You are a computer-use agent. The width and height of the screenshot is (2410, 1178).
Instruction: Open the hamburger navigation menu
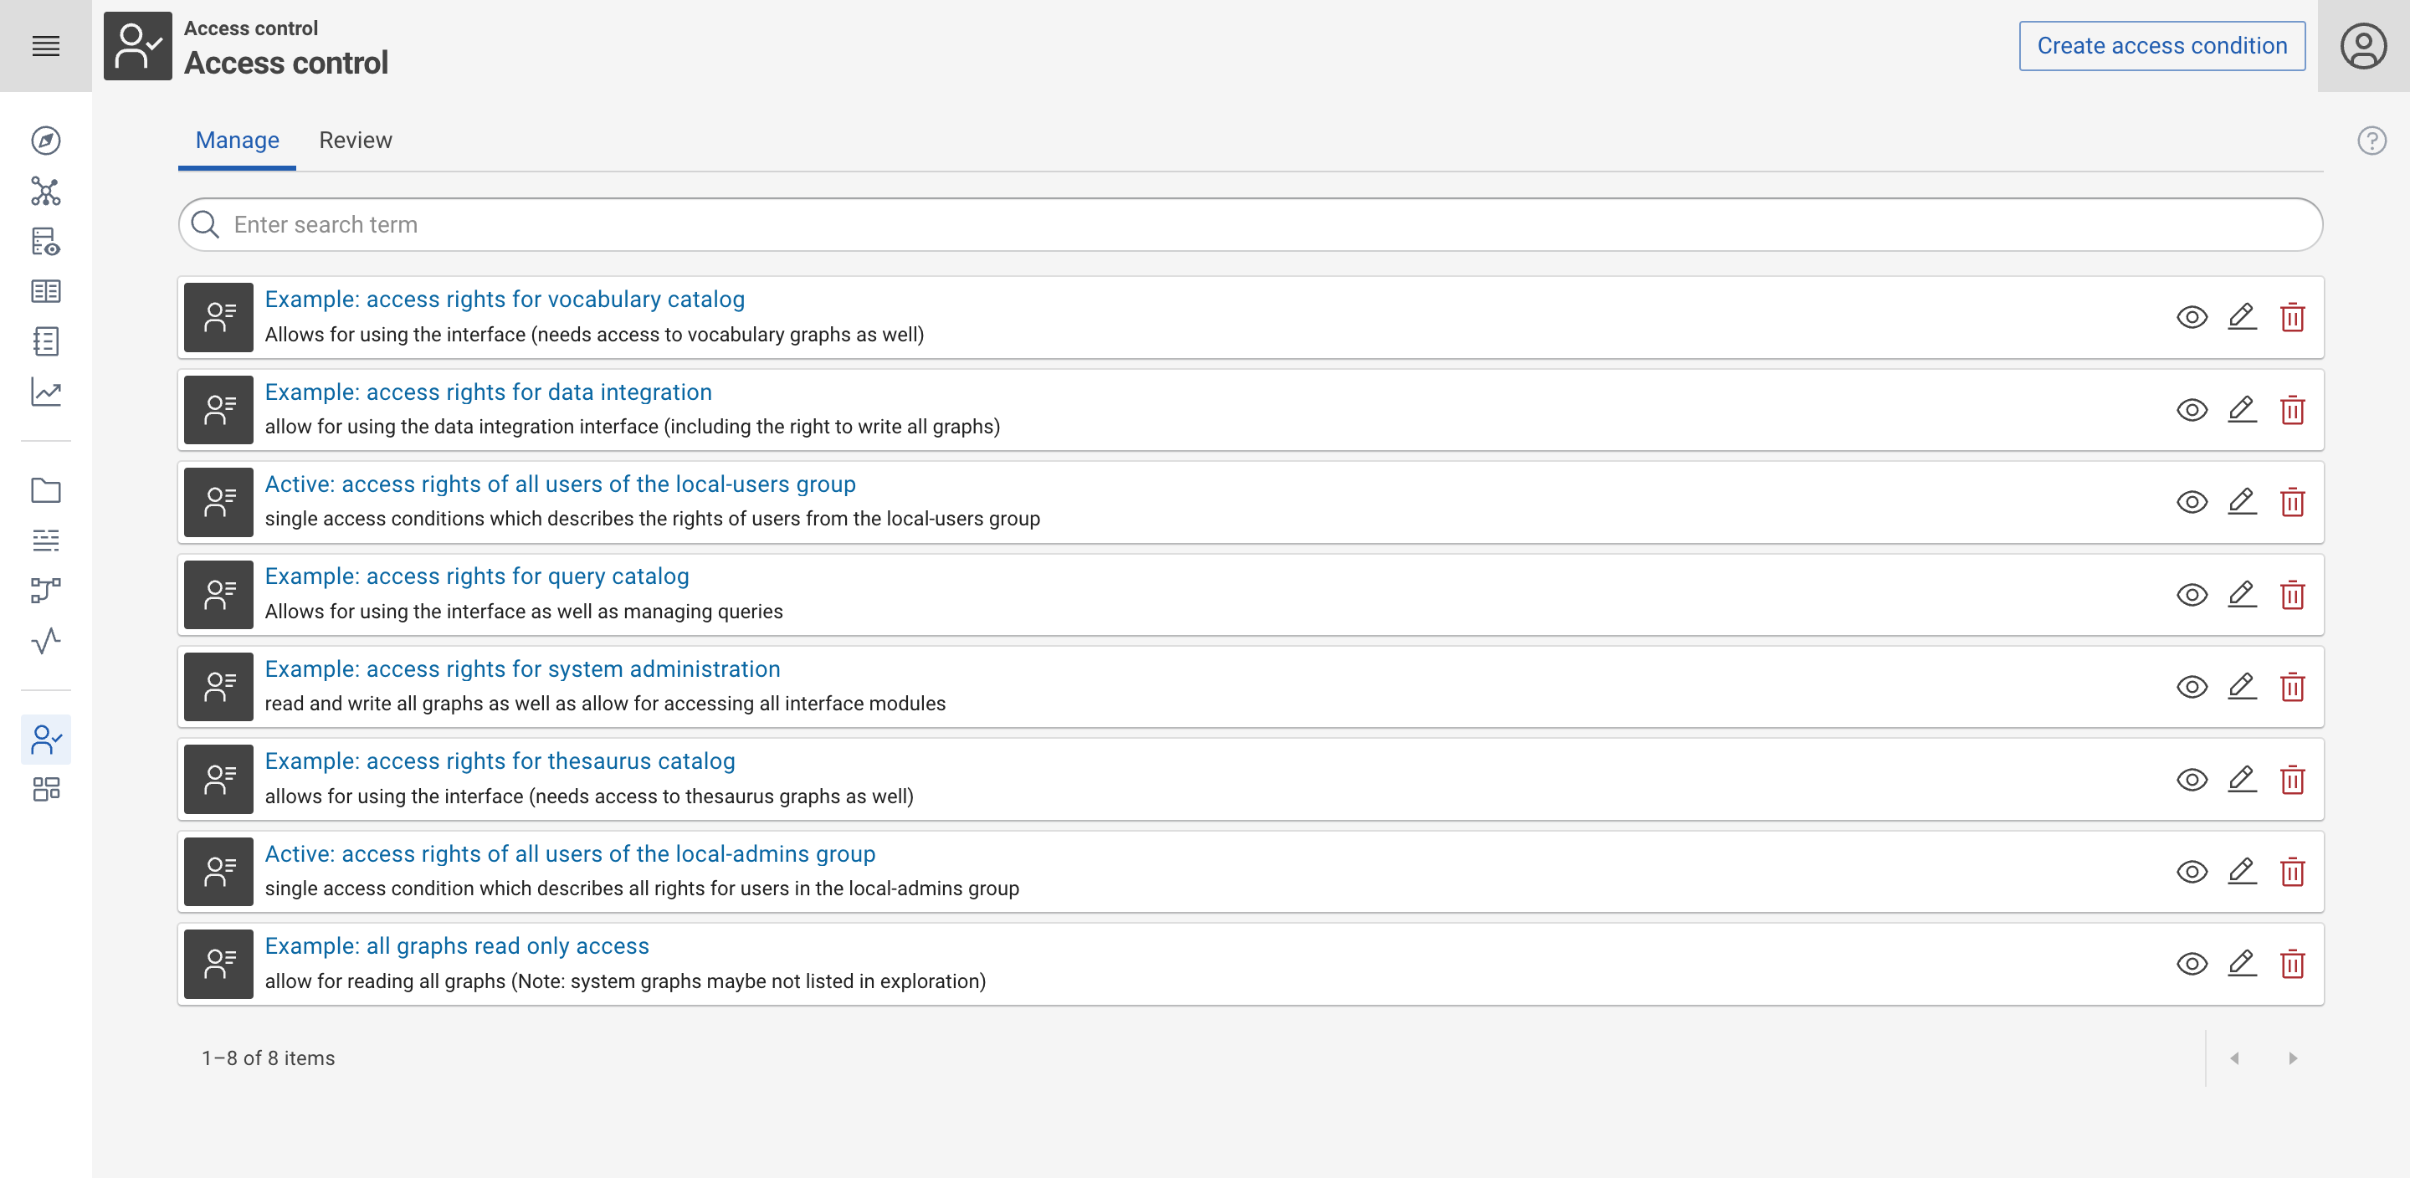(46, 46)
